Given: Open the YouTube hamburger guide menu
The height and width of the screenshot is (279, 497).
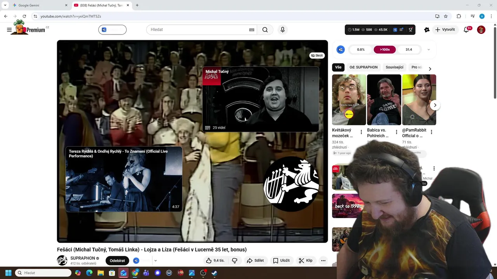Looking at the screenshot, I should (x=9, y=30).
